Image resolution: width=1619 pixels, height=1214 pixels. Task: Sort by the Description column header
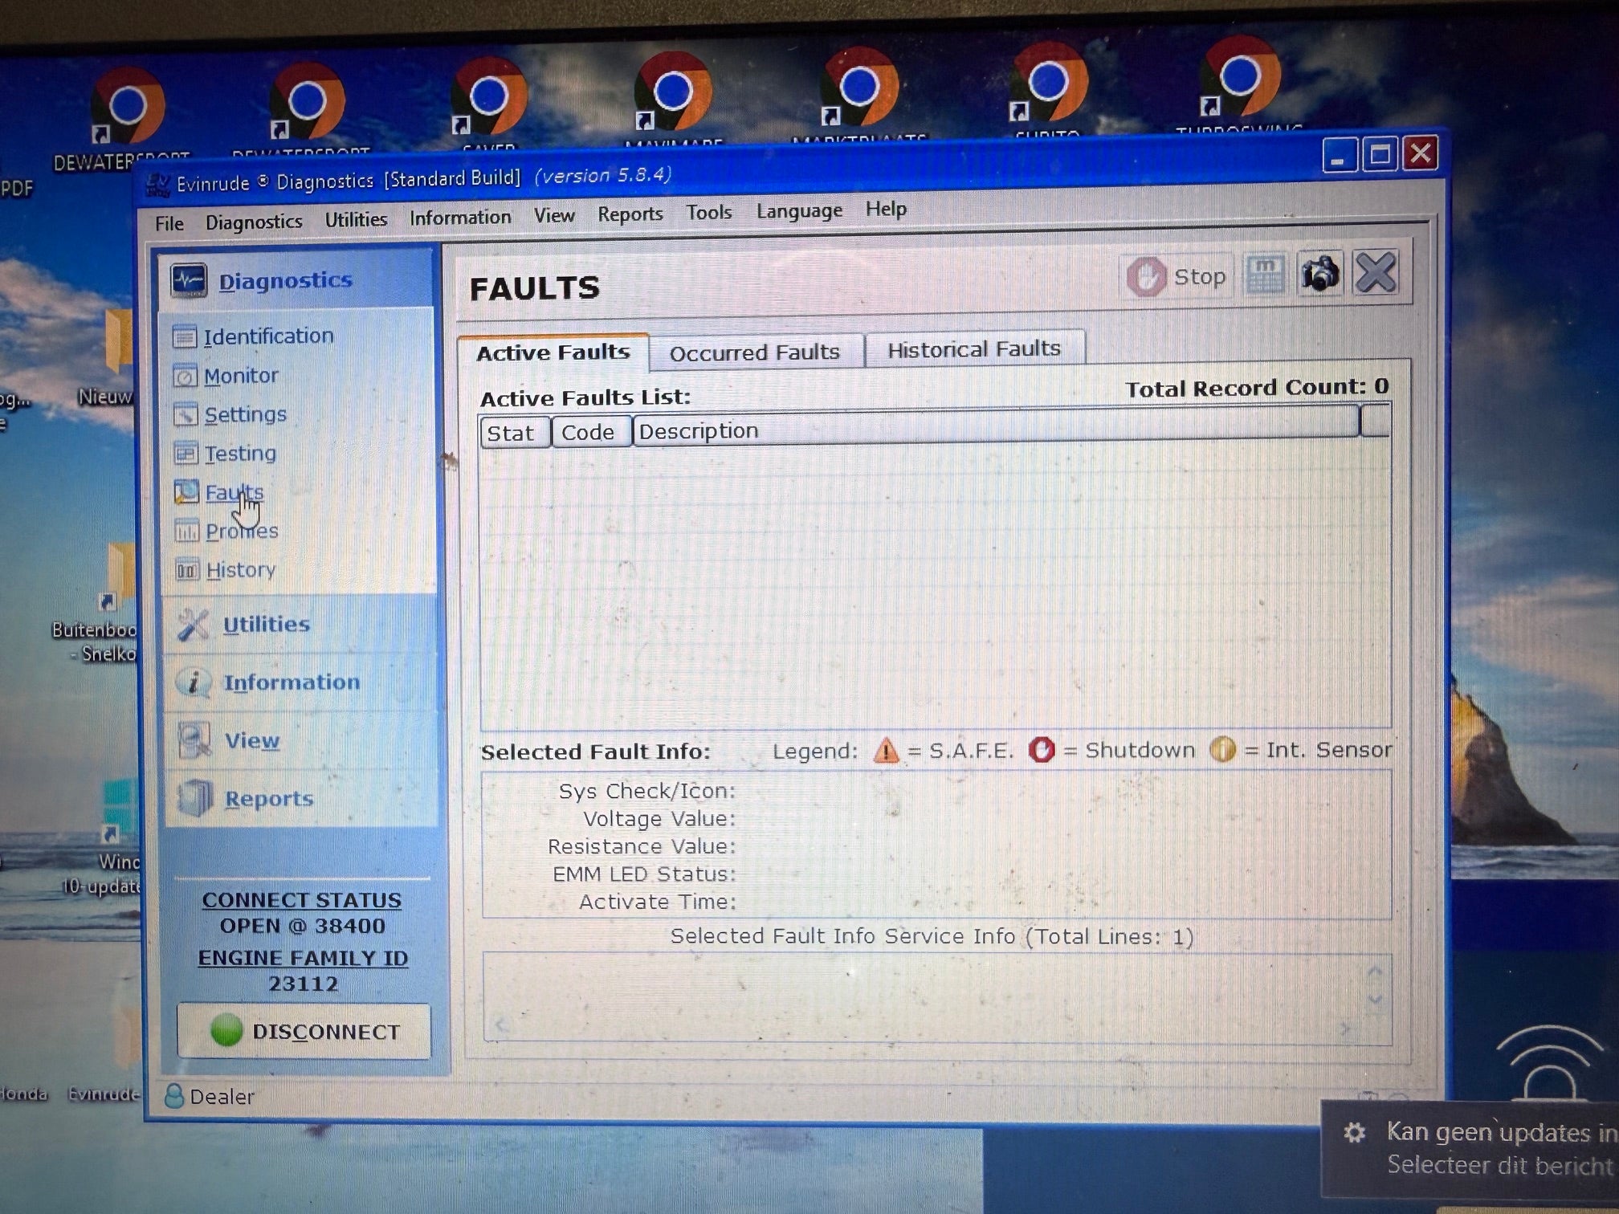995,426
